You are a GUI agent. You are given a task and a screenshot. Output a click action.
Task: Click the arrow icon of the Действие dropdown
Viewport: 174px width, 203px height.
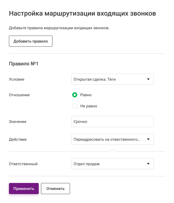[148, 139]
